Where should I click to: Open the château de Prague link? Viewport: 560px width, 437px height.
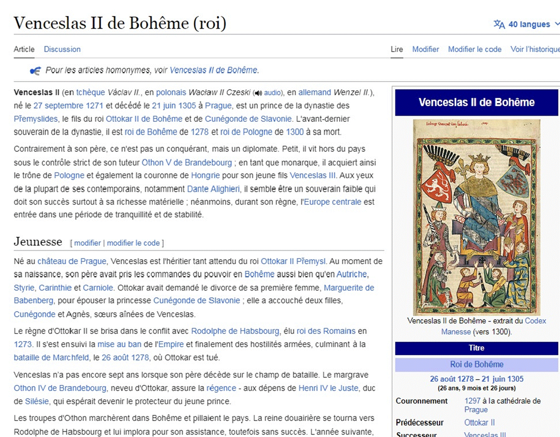(72, 261)
